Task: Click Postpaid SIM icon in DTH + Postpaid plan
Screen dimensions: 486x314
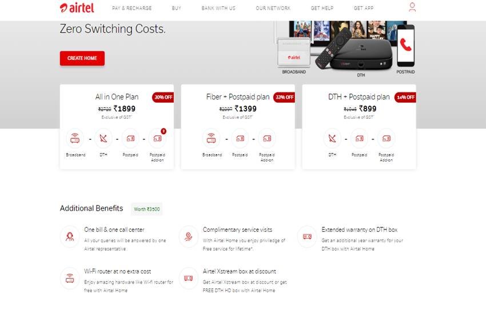Action: [359, 138]
